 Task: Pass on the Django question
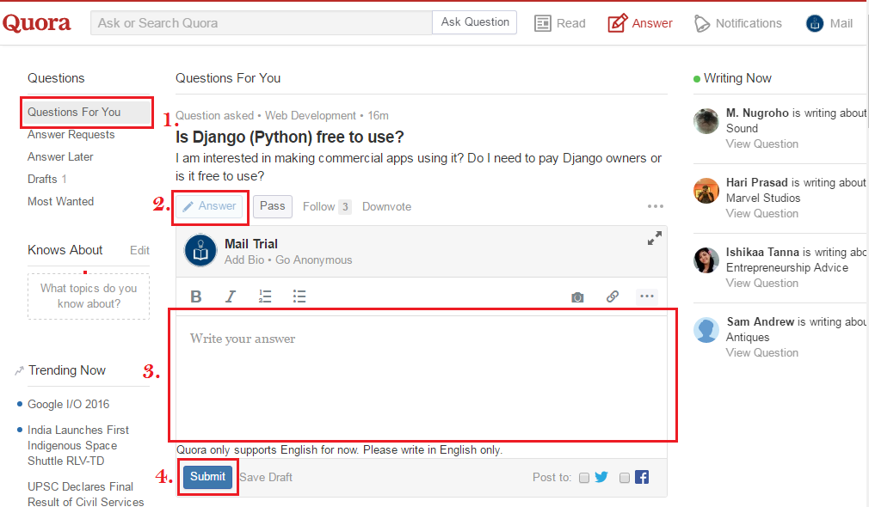tap(273, 206)
